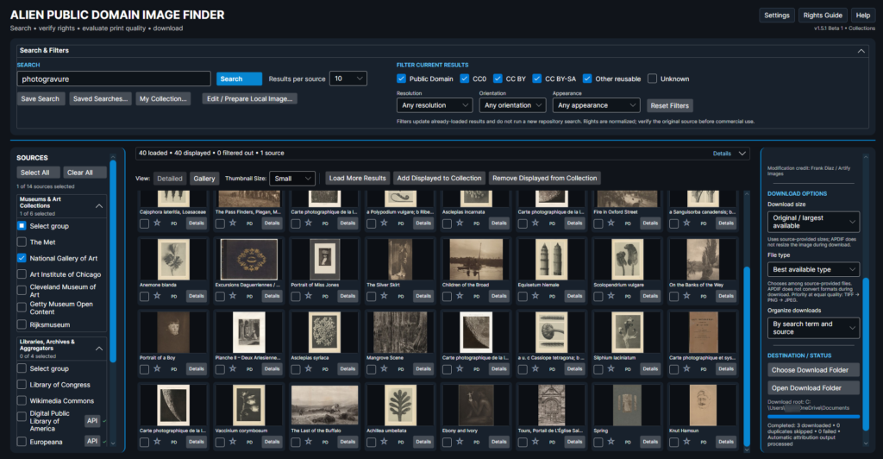Switch to Gallery view
Screen dimensions: 883x459
click(x=204, y=179)
